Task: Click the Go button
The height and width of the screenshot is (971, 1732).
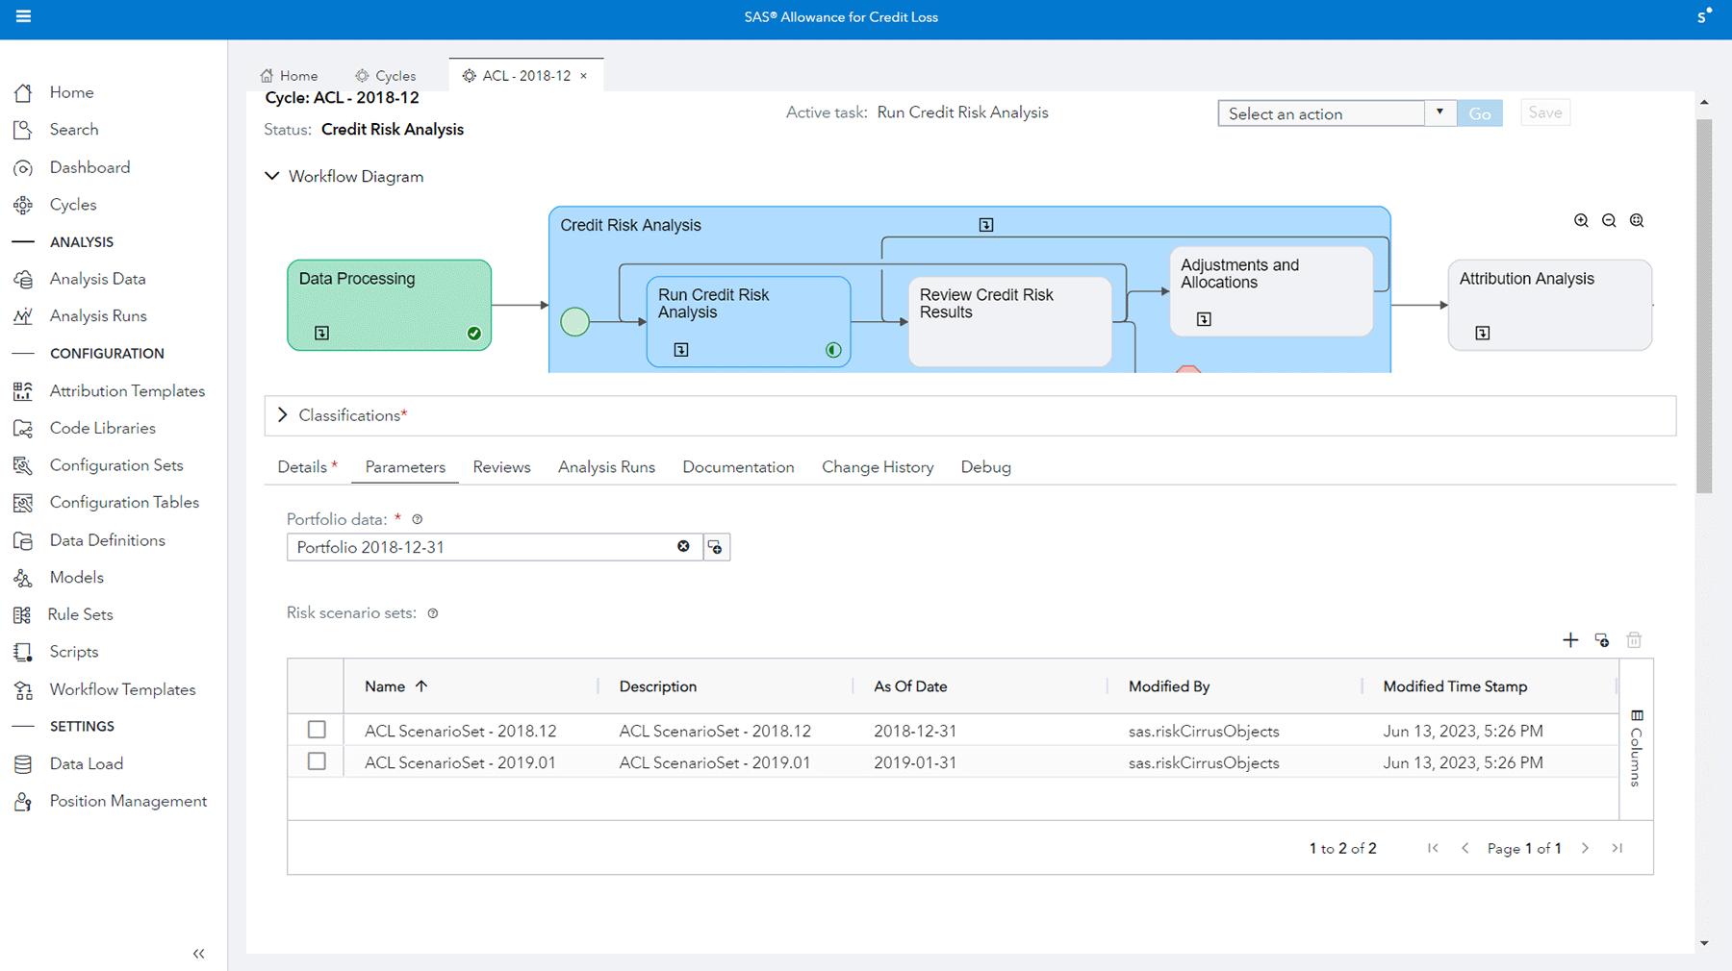Action: 1480,113
